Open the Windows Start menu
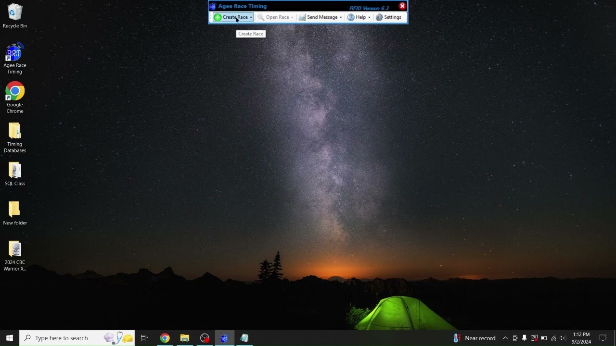 (x=9, y=338)
